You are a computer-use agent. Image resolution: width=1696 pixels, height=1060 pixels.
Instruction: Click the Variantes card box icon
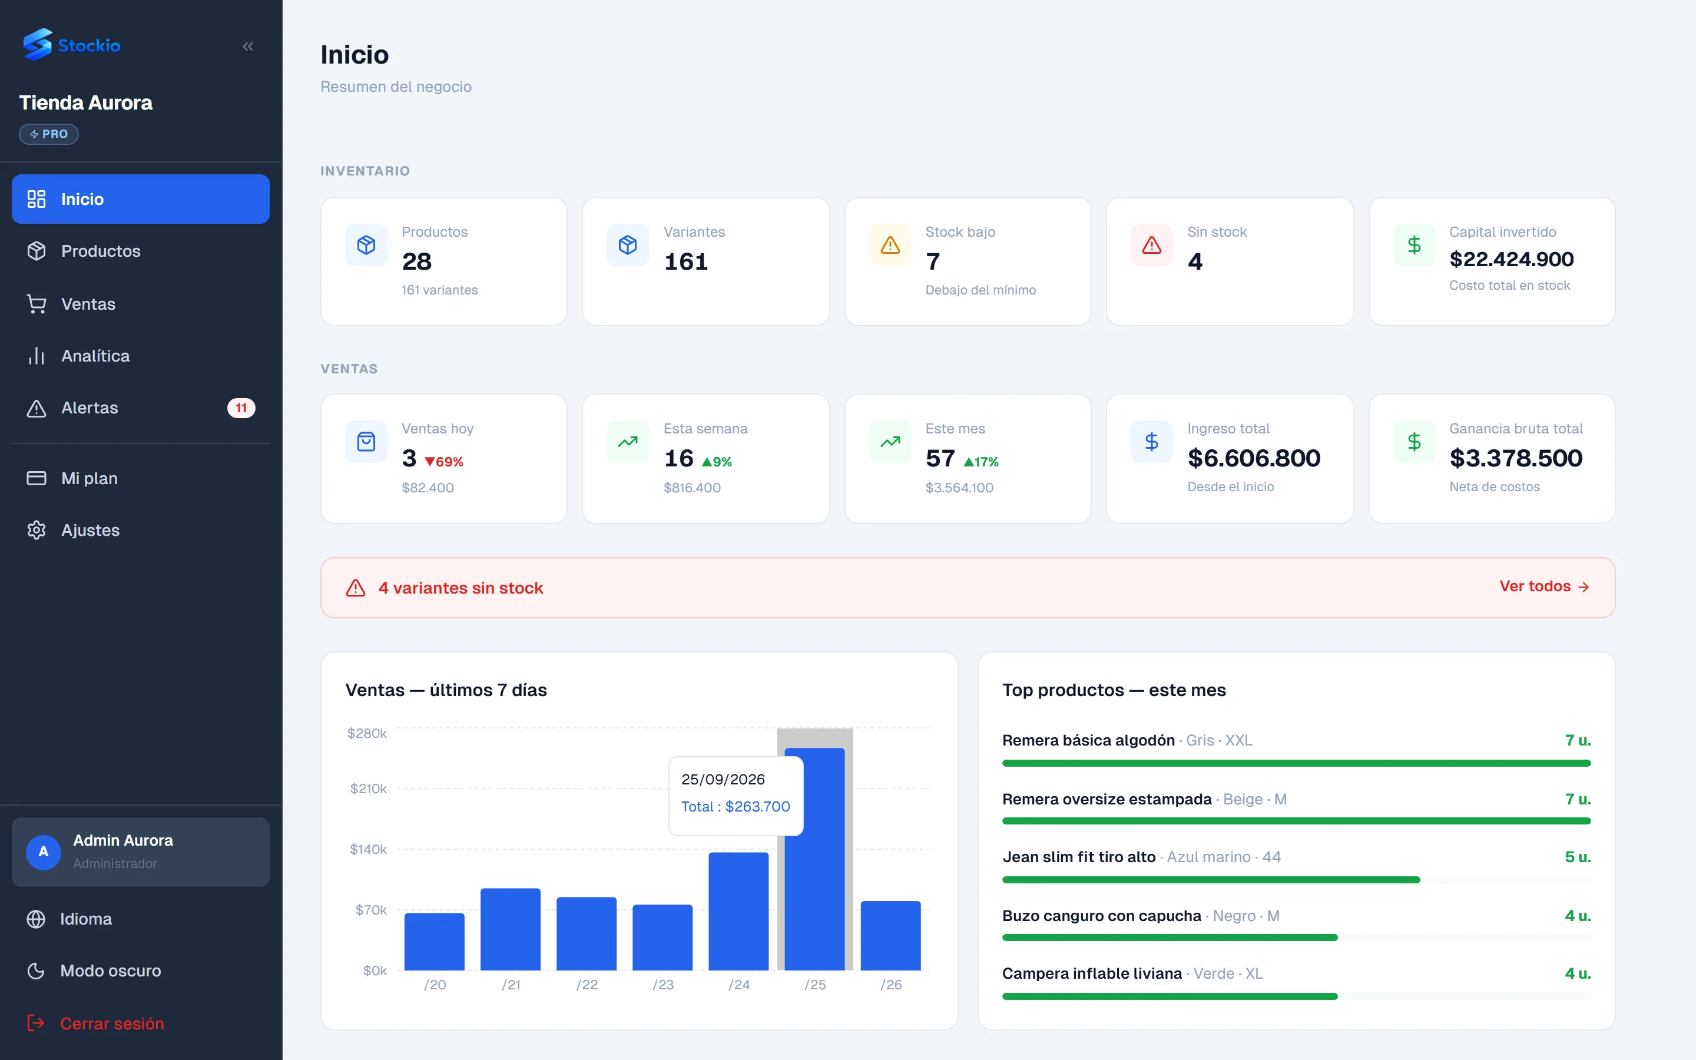click(628, 244)
